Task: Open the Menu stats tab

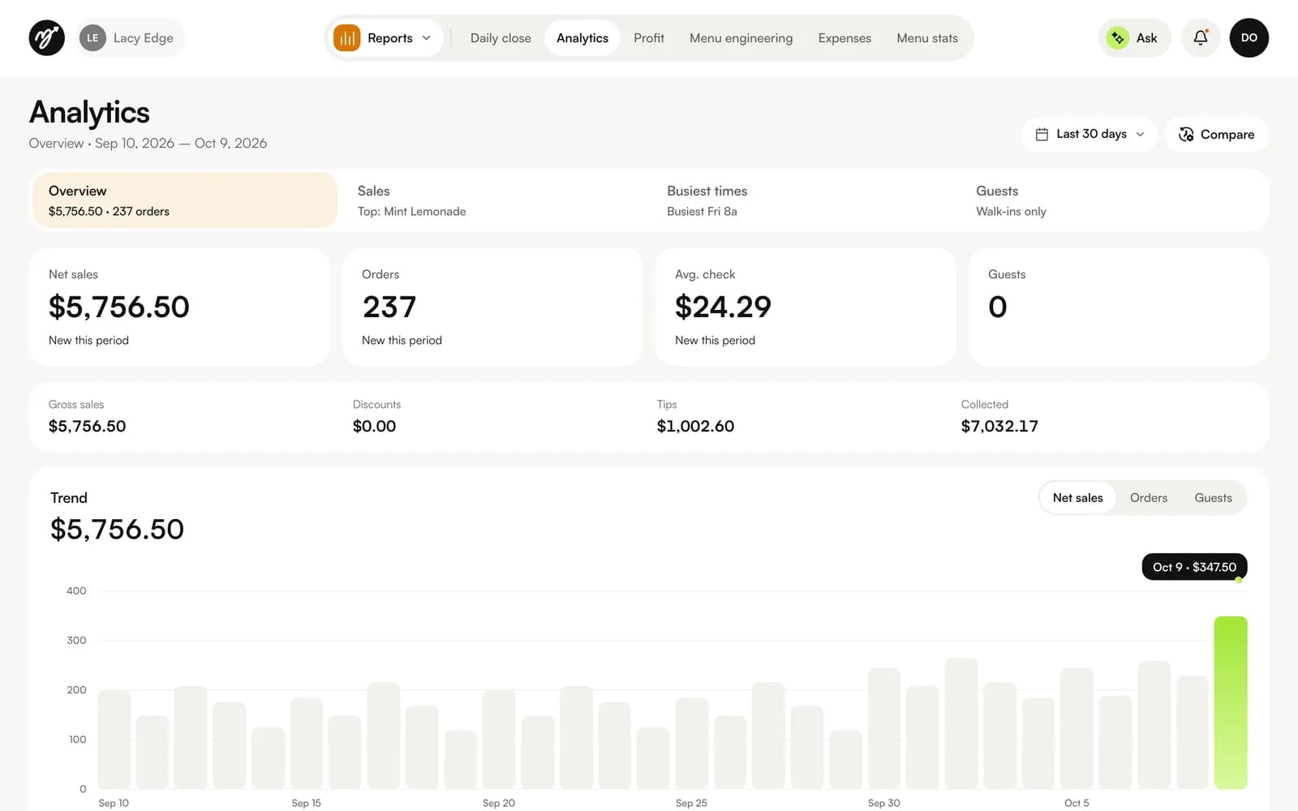Action: coord(927,38)
